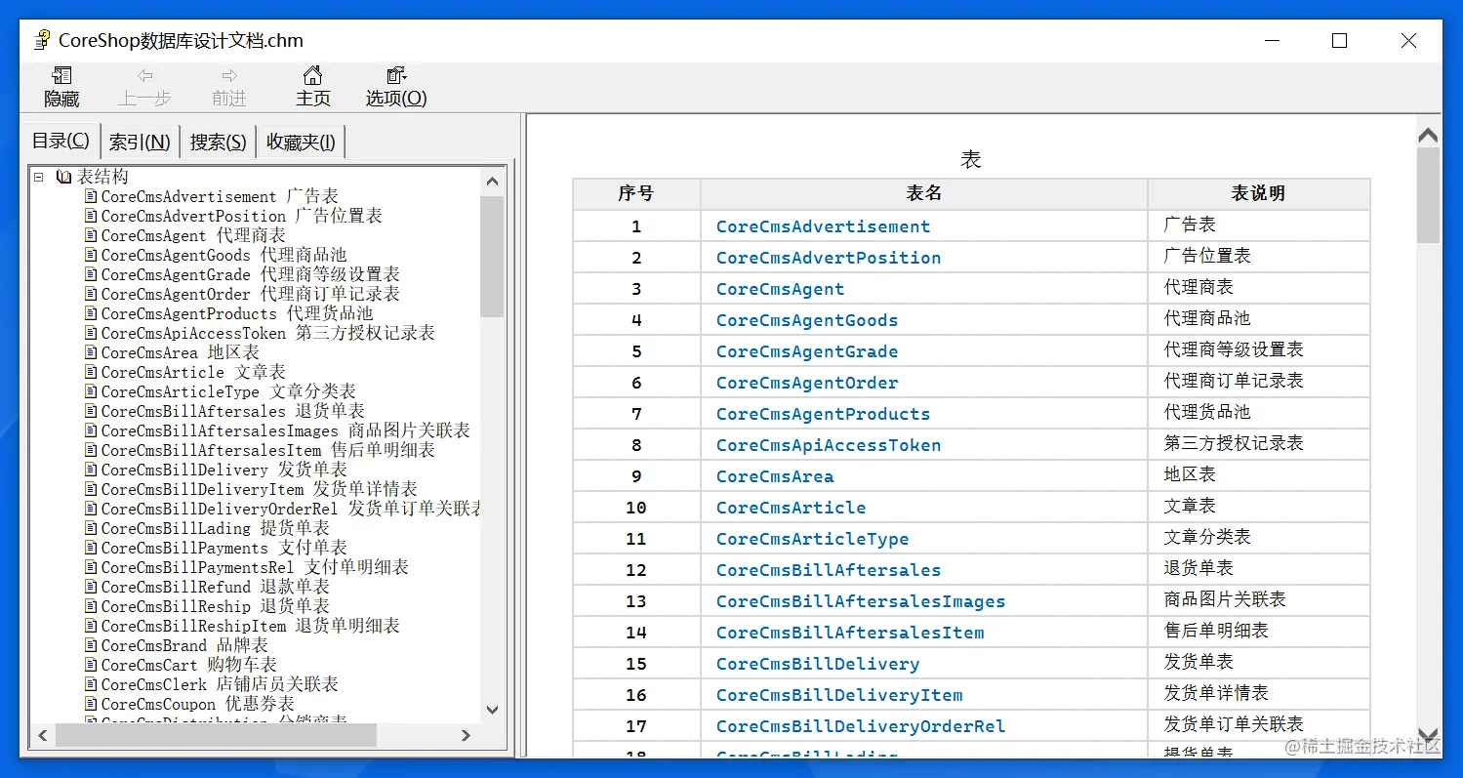The height and width of the screenshot is (778, 1463).
Task: Select tree item CoreCmsAdvertPosition 广告位置表
Action: point(242,216)
